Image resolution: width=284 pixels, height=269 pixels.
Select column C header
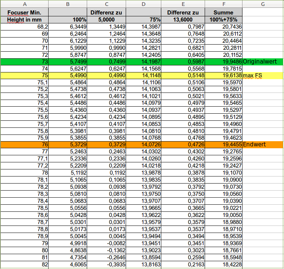coord(106,4)
